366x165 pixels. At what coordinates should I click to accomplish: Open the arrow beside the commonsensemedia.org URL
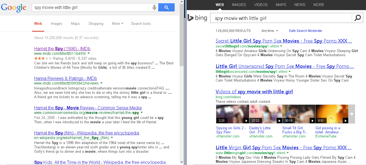tap(142, 113)
